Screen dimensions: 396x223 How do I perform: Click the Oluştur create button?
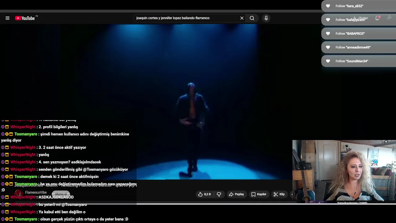pyautogui.click(x=361, y=18)
